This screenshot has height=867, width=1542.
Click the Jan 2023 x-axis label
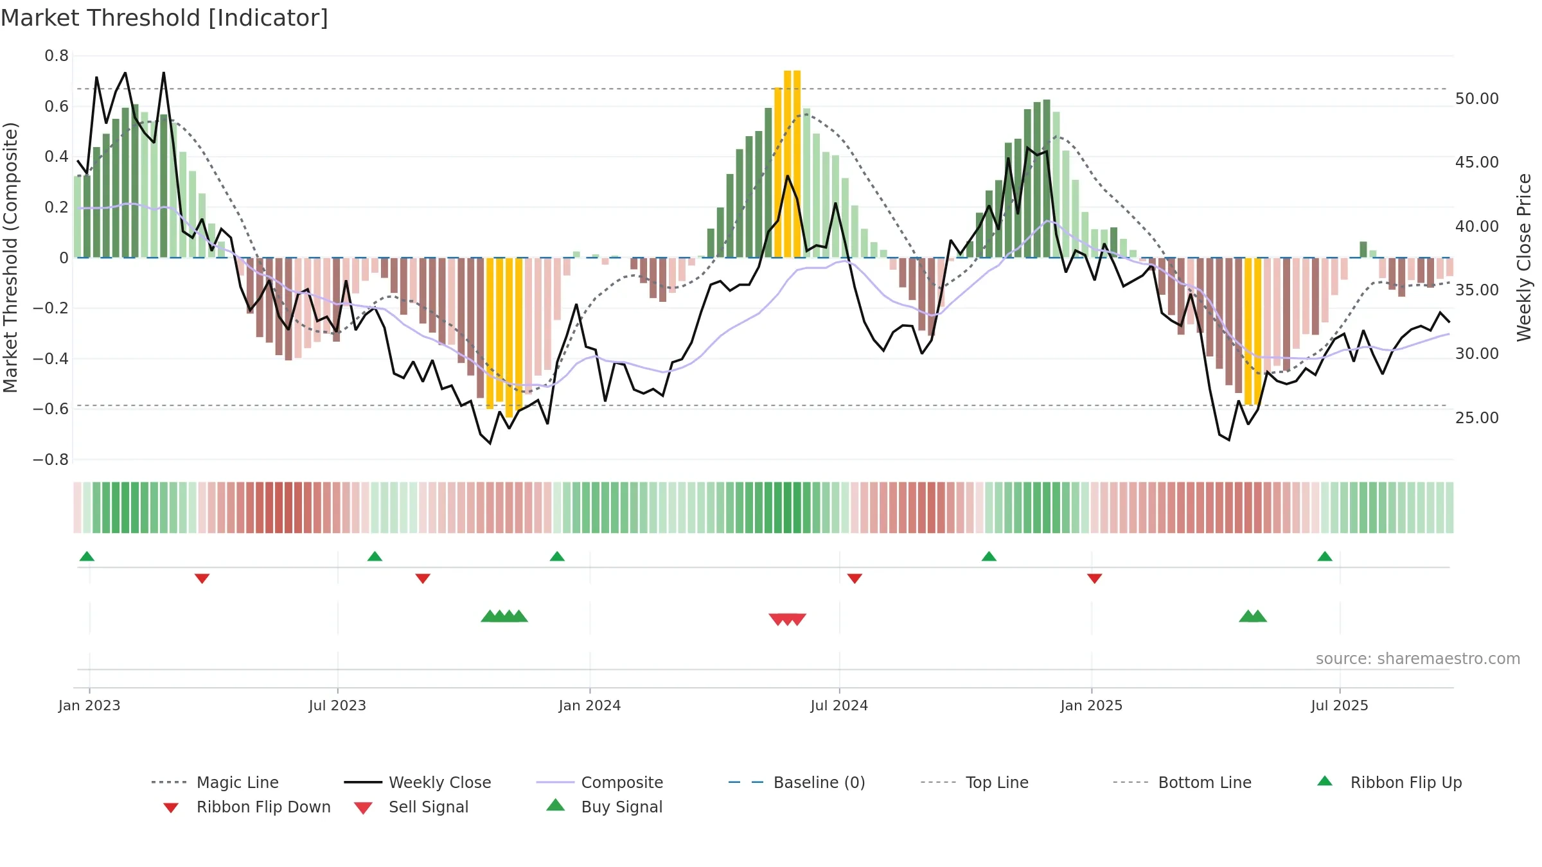tap(89, 705)
